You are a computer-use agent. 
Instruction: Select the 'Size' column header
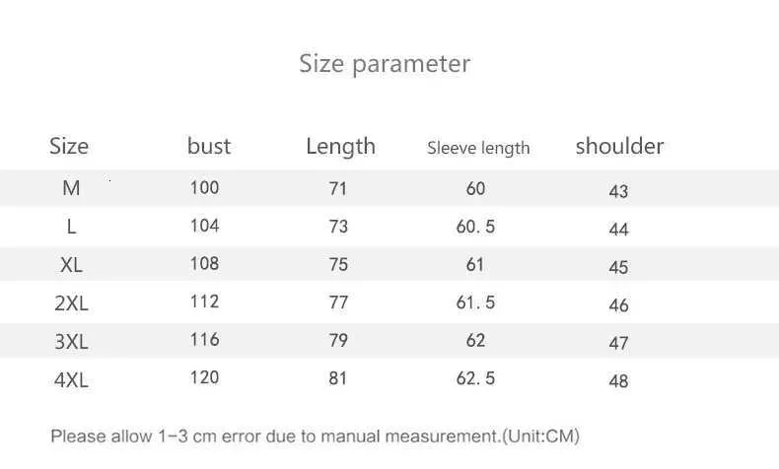click(69, 147)
